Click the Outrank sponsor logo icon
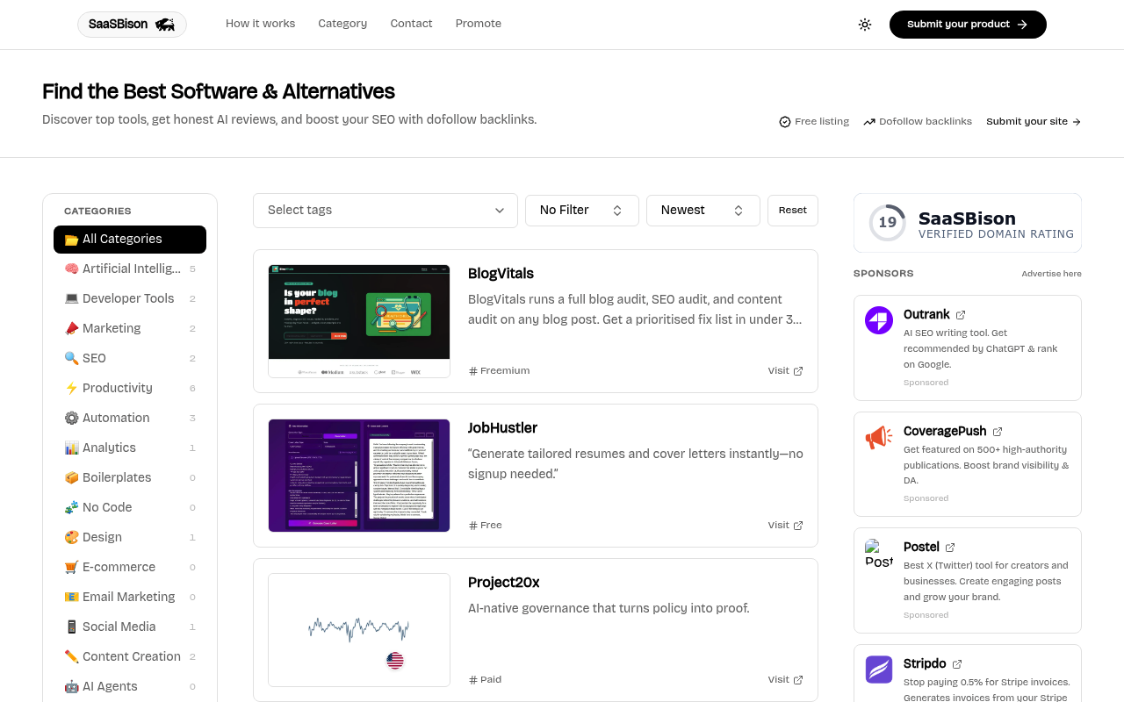The height and width of the screenshot is (702, 1124). pyautogui.click(x=879, y=320)
